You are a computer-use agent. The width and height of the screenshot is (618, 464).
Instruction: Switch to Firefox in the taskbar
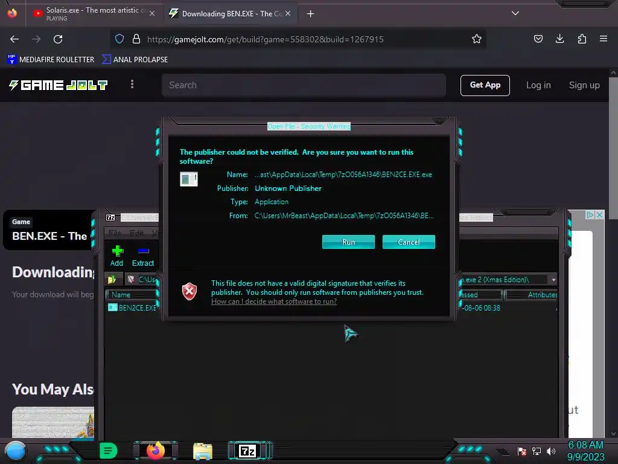(155, 451)
